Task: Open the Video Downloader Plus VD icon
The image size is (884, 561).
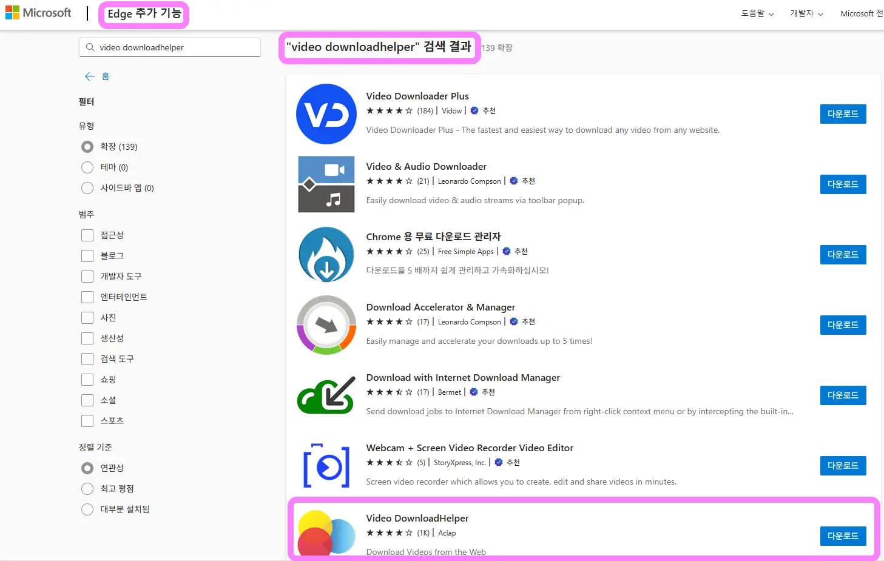Action: (326, 114)
